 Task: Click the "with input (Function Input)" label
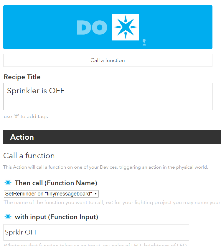pos(56,217)
